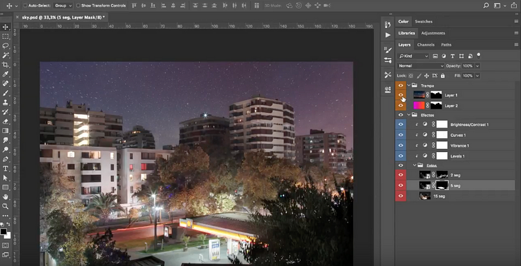The image size is (521, 266).
Task: Hide Layer 2 visibility eye
Action: click(x=401, y=106)
